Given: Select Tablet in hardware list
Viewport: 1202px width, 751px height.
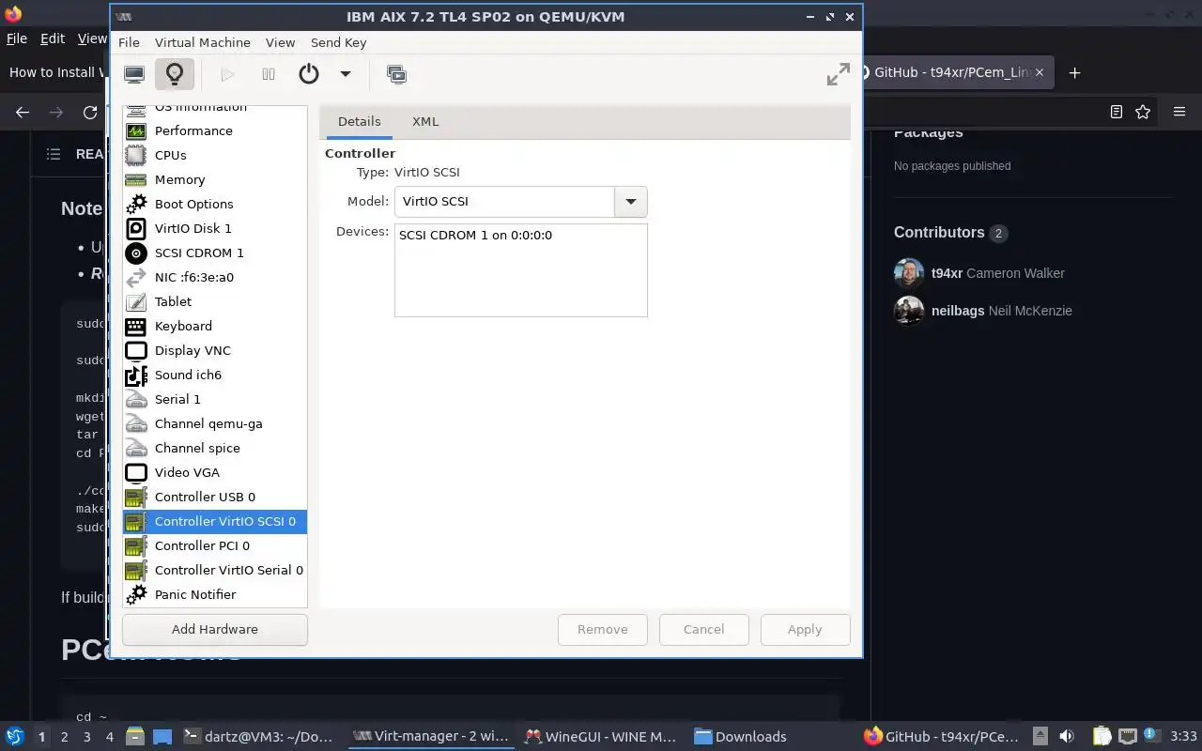Looking at the screenshot, I should 215,301.
